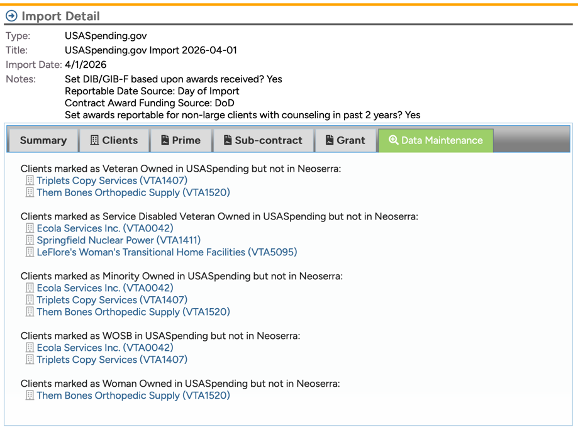Click building icon next to Springfield Nuclear Power
This screenshot has height=432, width=578.
tap(30, 240)
